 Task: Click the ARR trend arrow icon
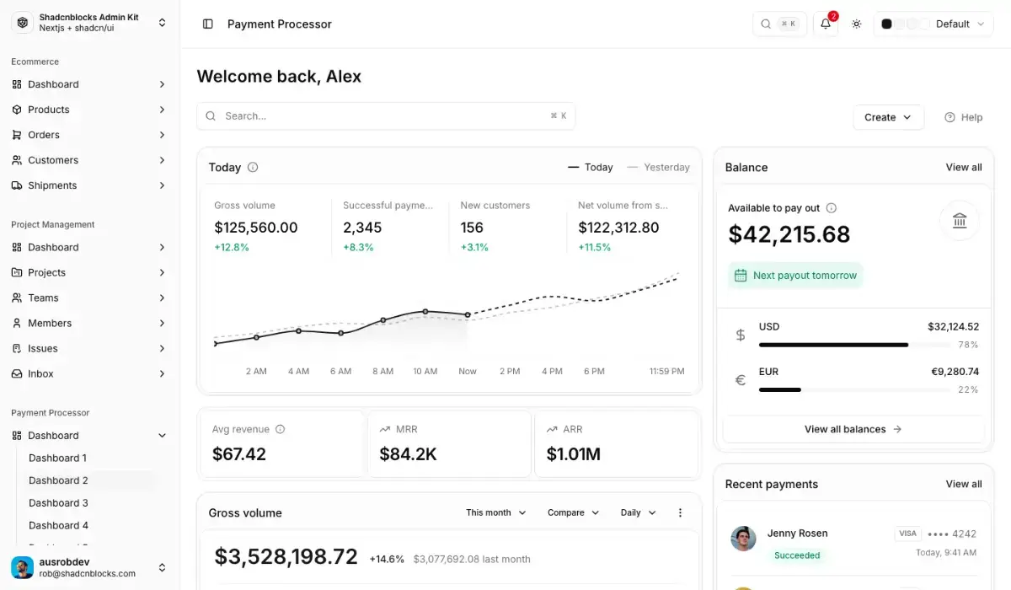click(552, 429)
